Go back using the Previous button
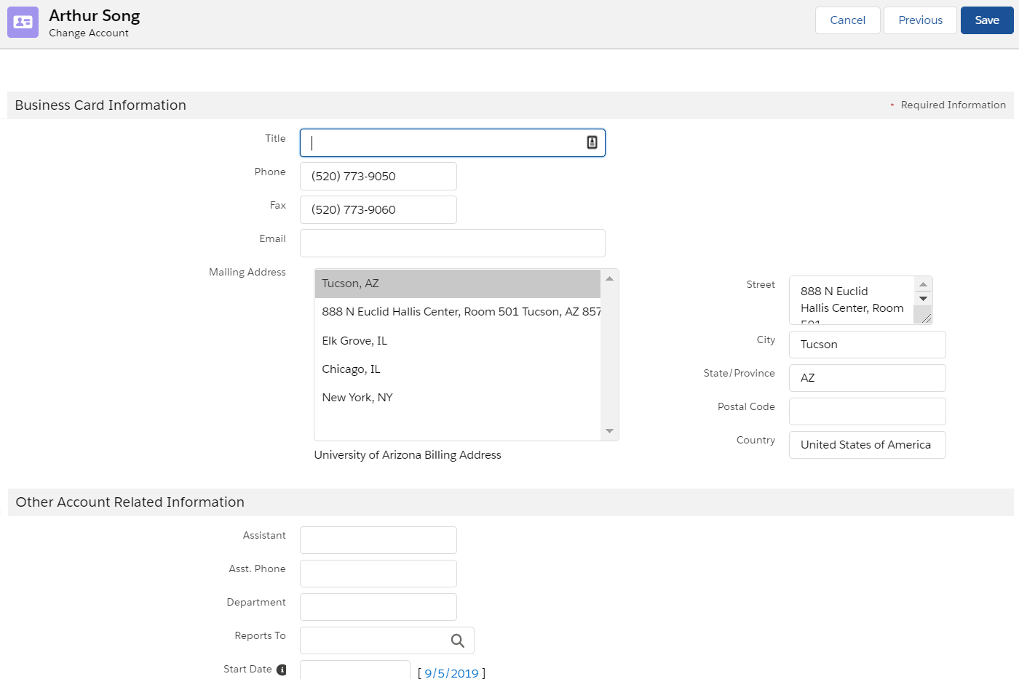Viewport: 1019px width, 679px height. [919, 20]
